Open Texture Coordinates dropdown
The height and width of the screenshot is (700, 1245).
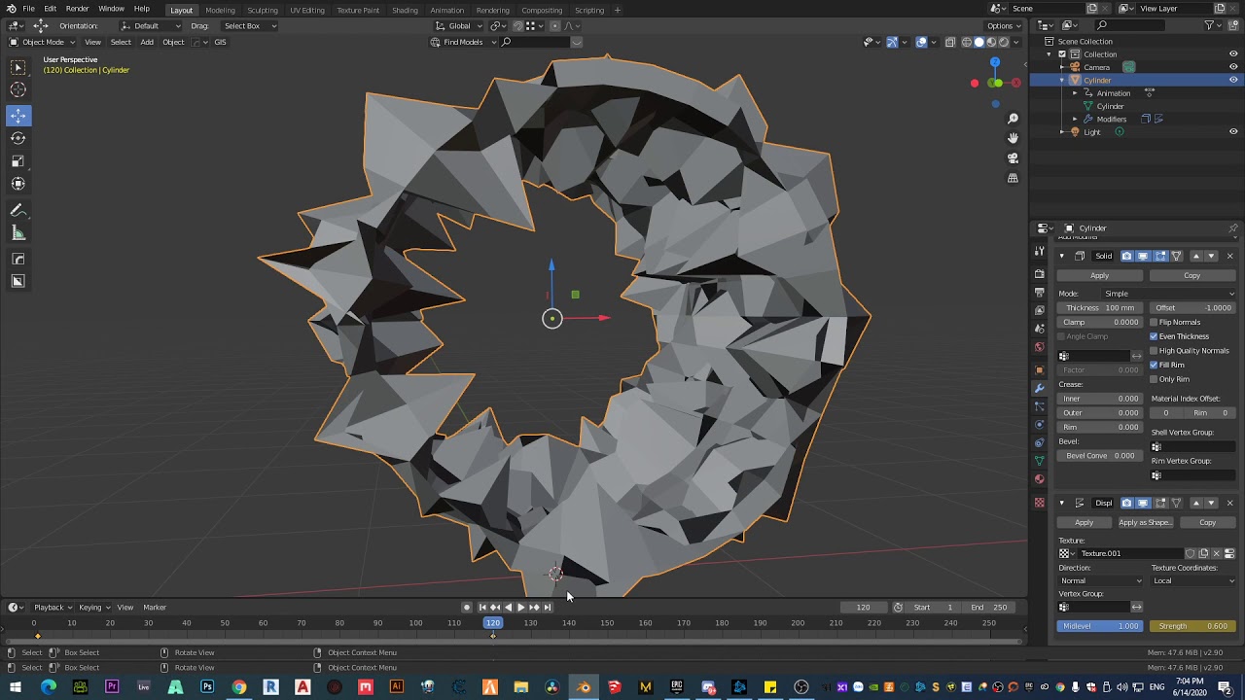[x=1193, y=581]
